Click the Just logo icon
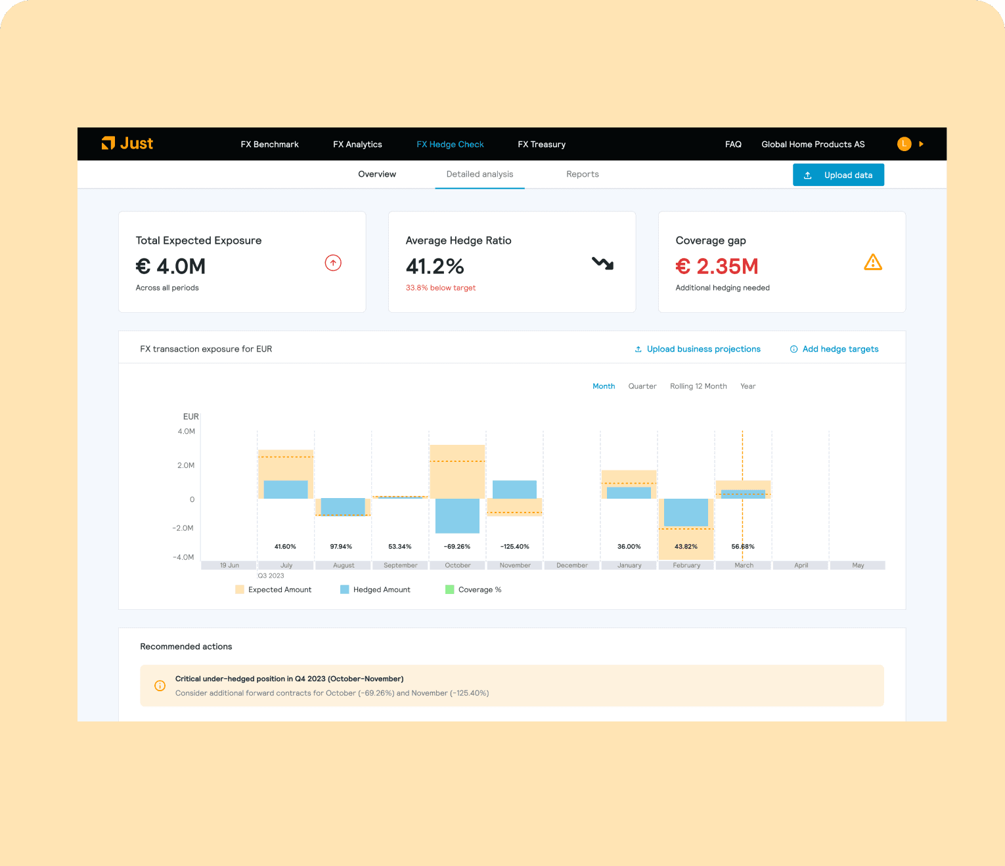Screen dimensions: 1005x866 point(108,143)
